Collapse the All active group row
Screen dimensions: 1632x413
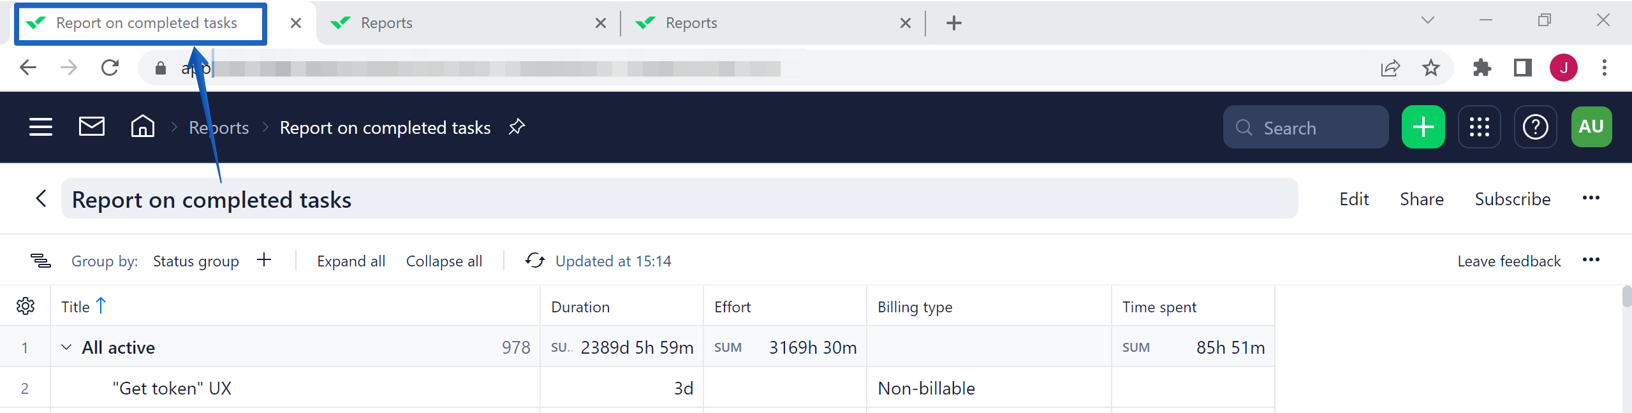(x=66, y=347)
